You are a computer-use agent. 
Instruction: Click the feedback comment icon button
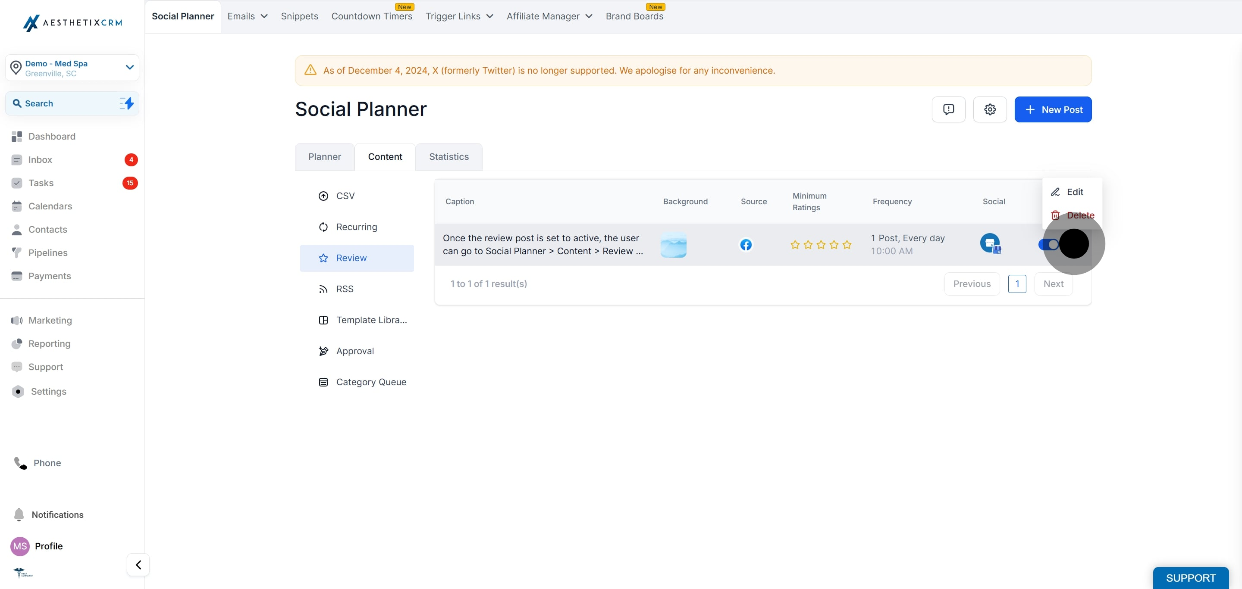[948, 109]
